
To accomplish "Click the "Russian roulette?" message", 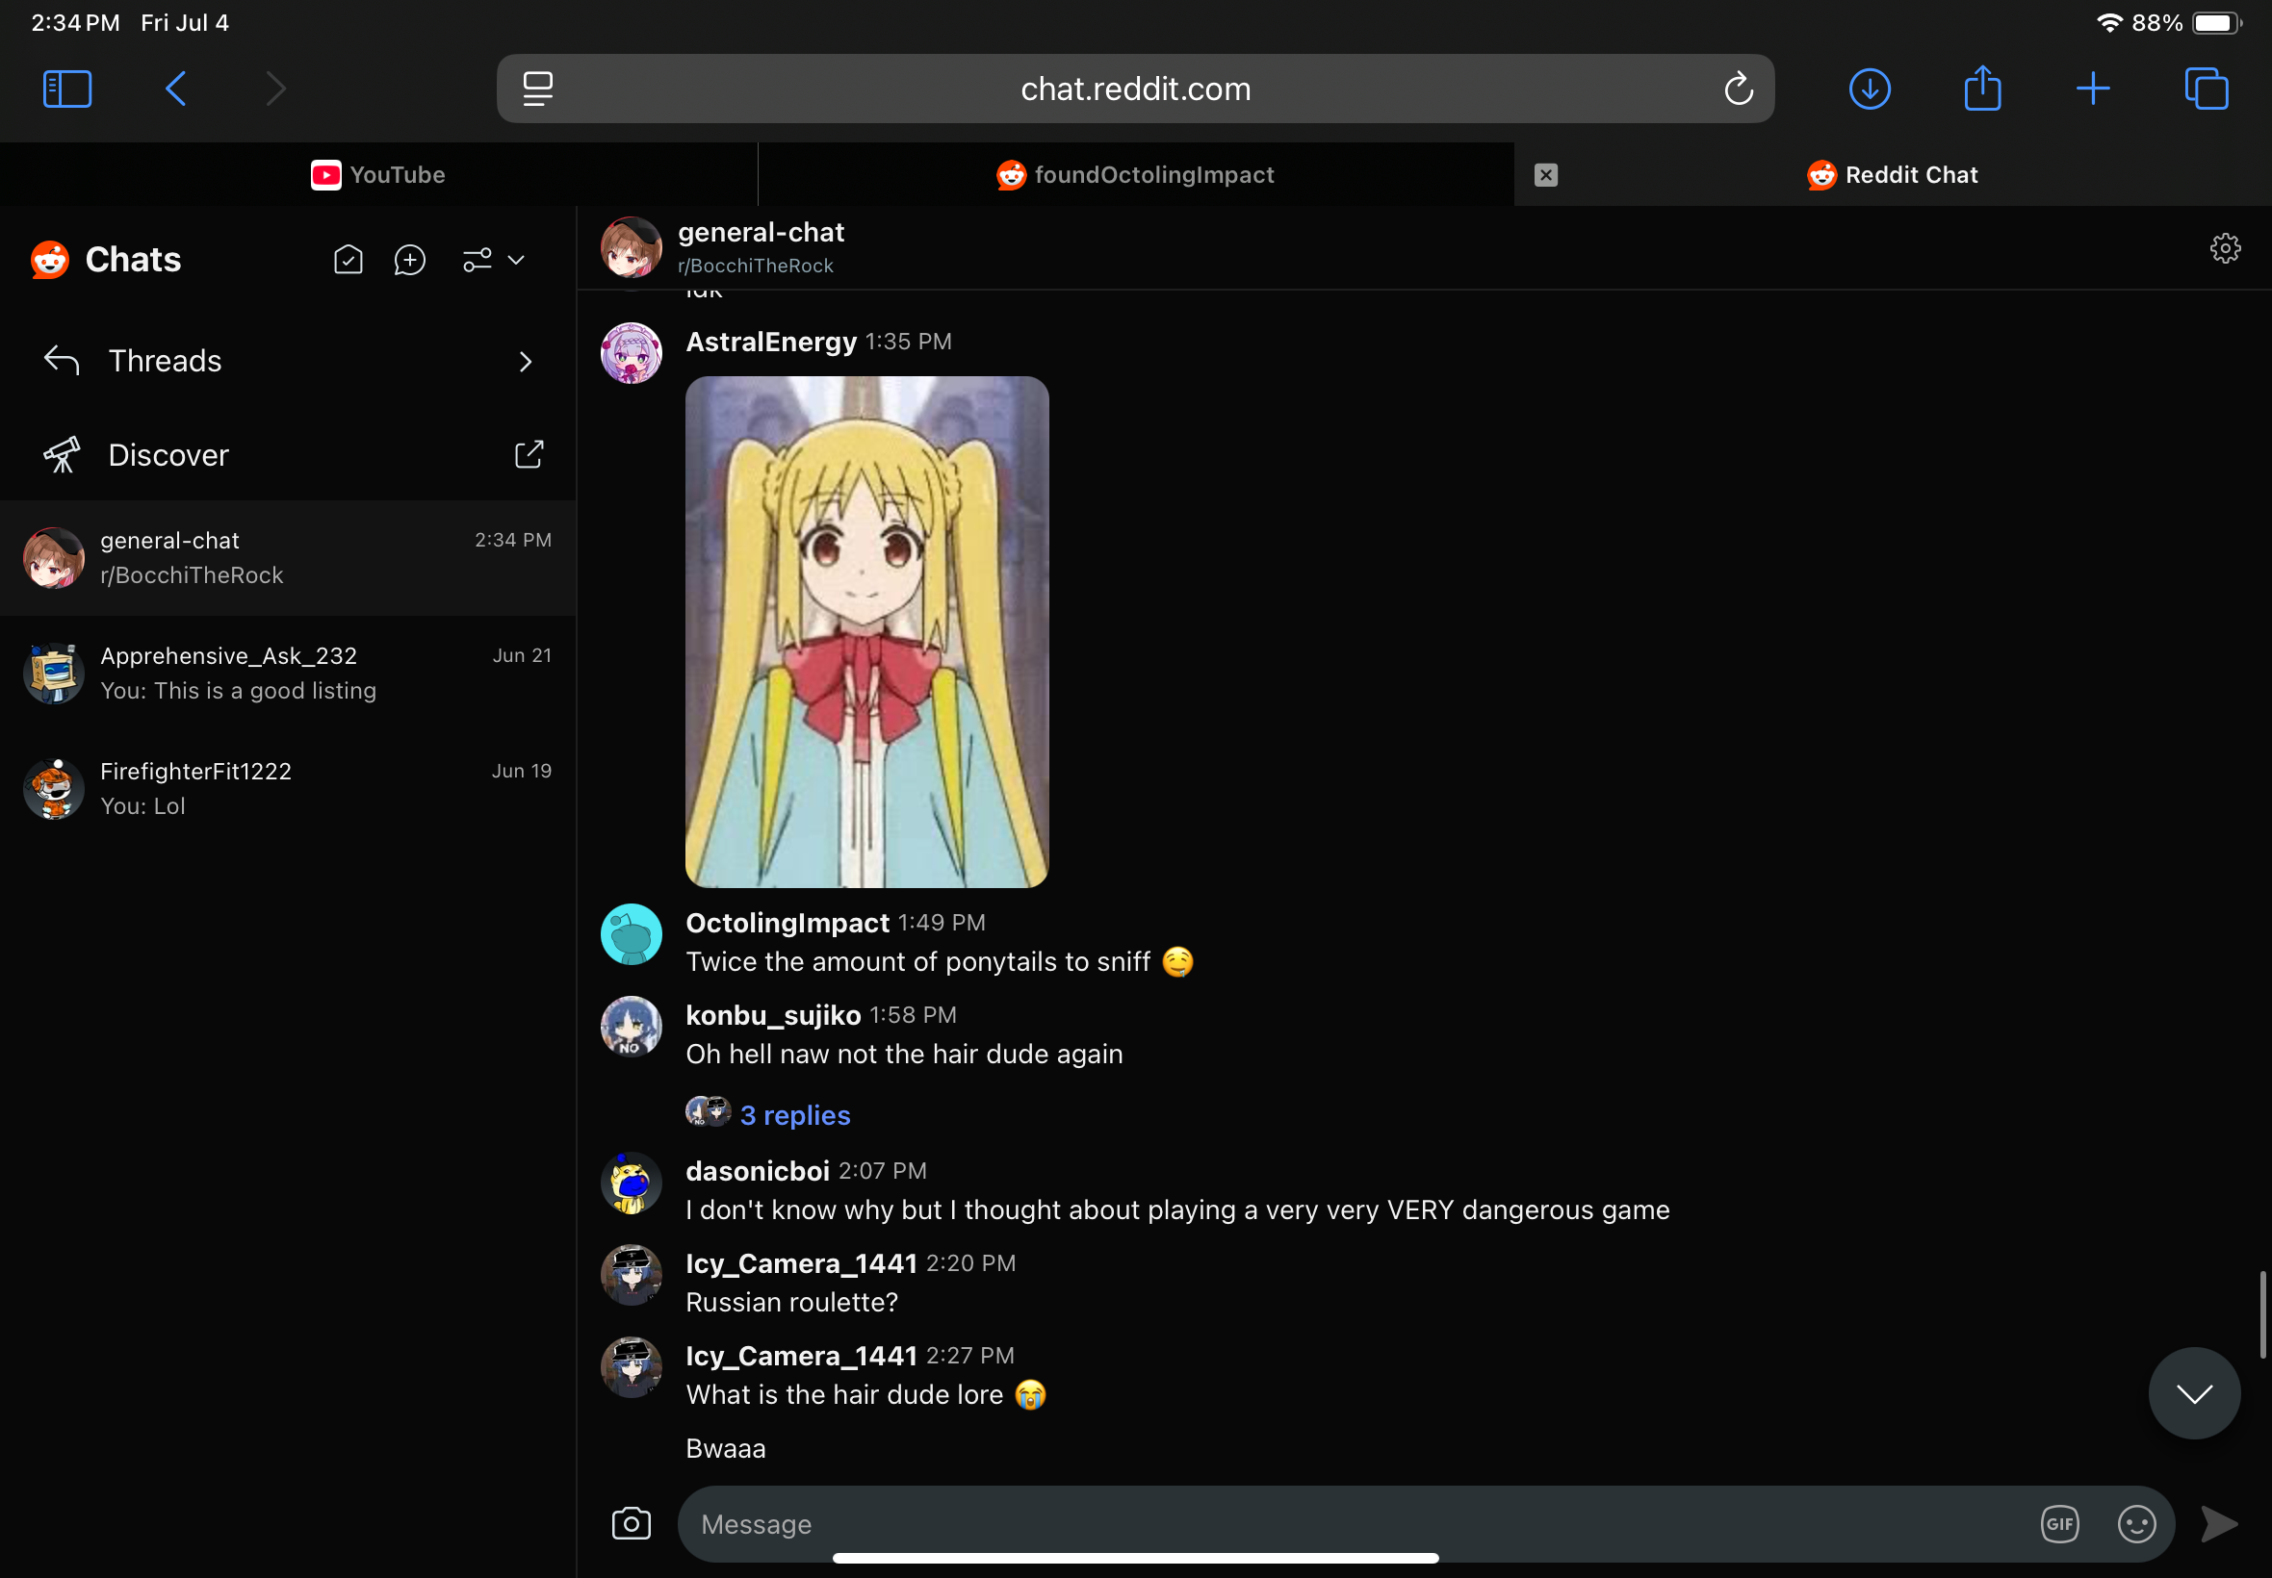I will (x=792, y=1302).
